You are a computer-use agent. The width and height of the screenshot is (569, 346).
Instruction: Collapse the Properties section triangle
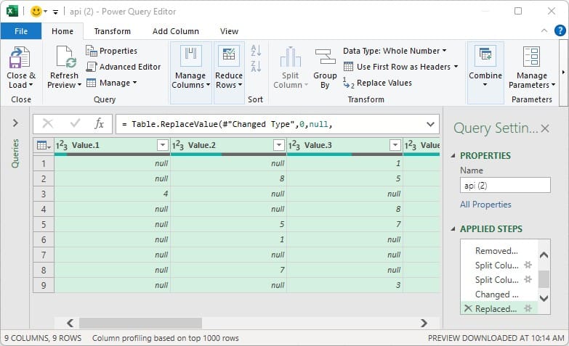pos(454,156)
